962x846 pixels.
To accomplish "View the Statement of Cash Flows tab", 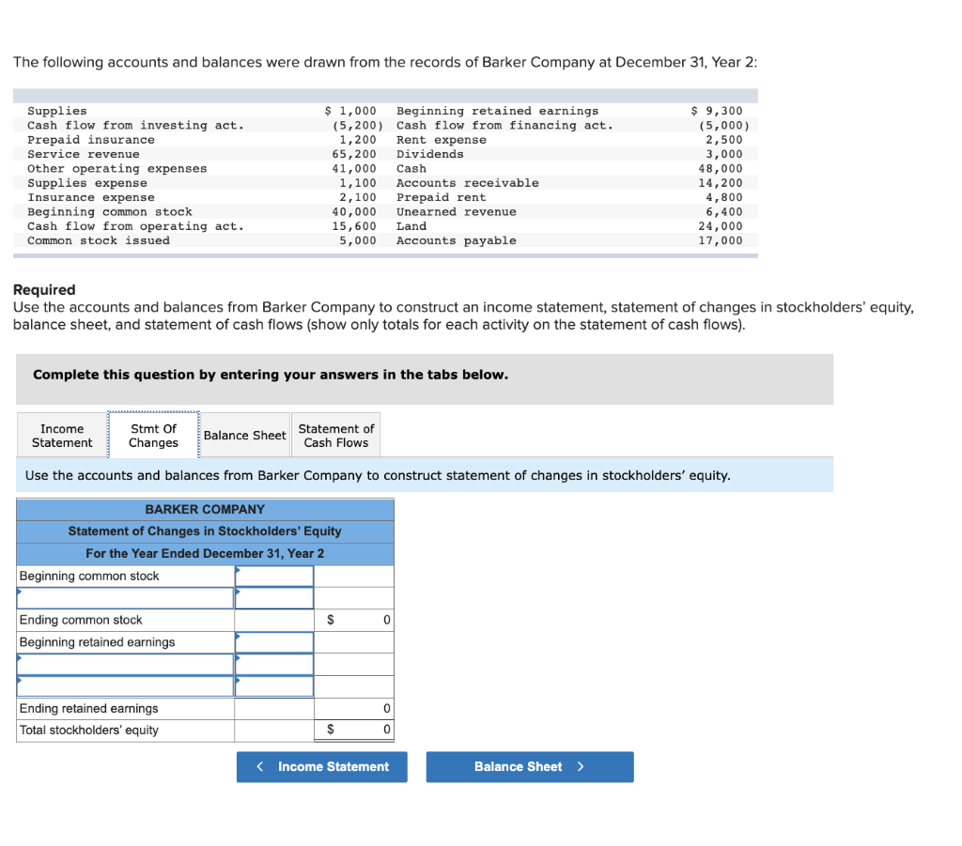I will (x=335, y=434).
